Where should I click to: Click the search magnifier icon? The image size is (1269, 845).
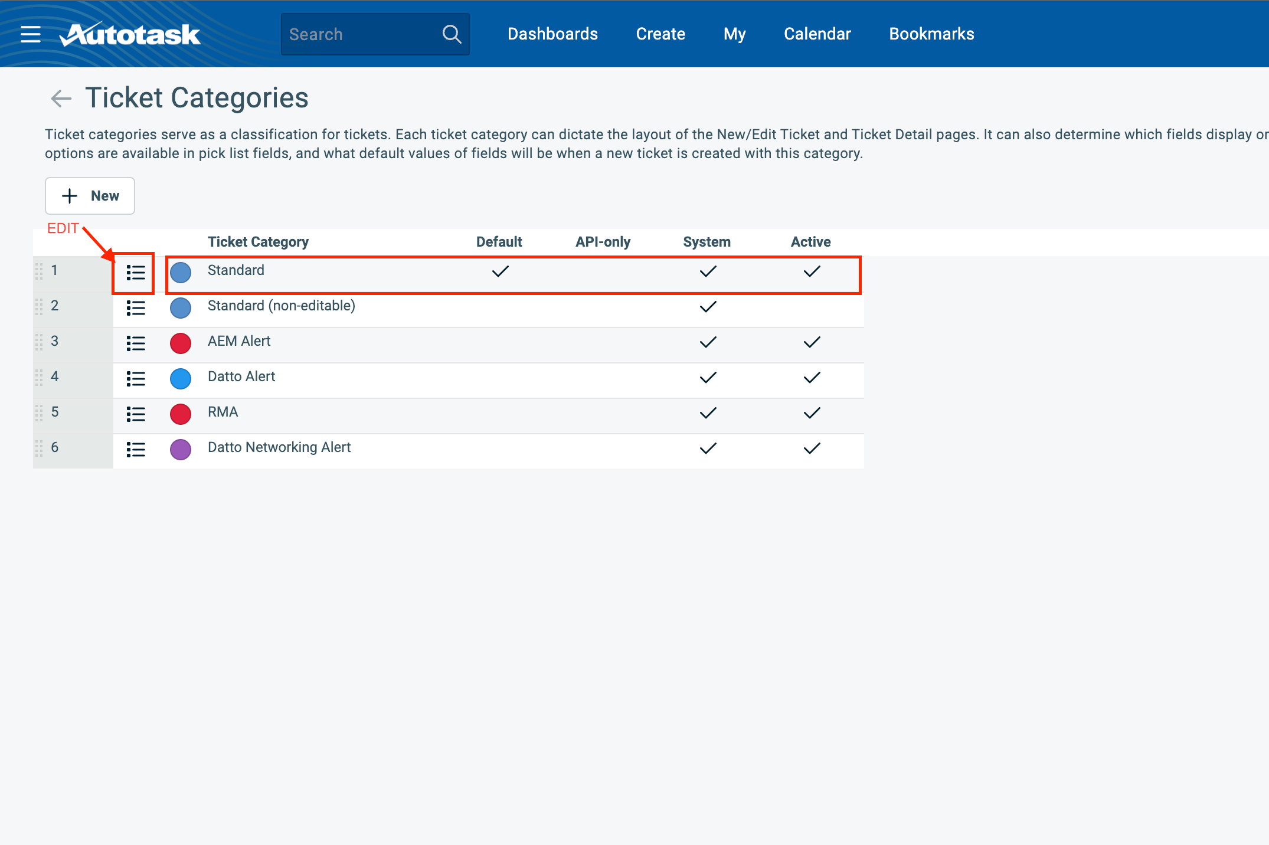coord(452,34)
